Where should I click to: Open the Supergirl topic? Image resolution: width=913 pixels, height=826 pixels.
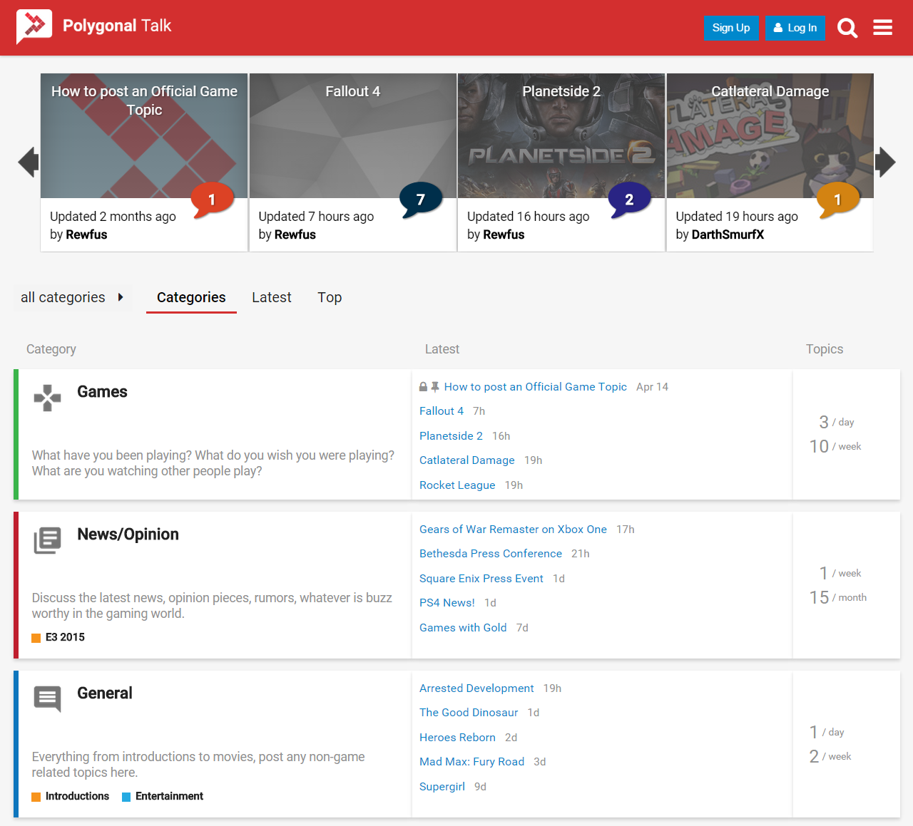click(442, 787)
